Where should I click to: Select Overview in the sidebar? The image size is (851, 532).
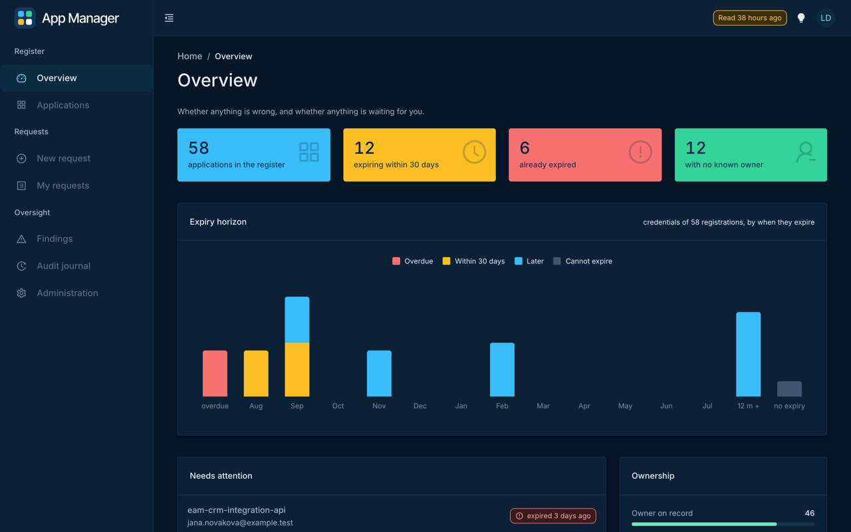click(76, 78)
